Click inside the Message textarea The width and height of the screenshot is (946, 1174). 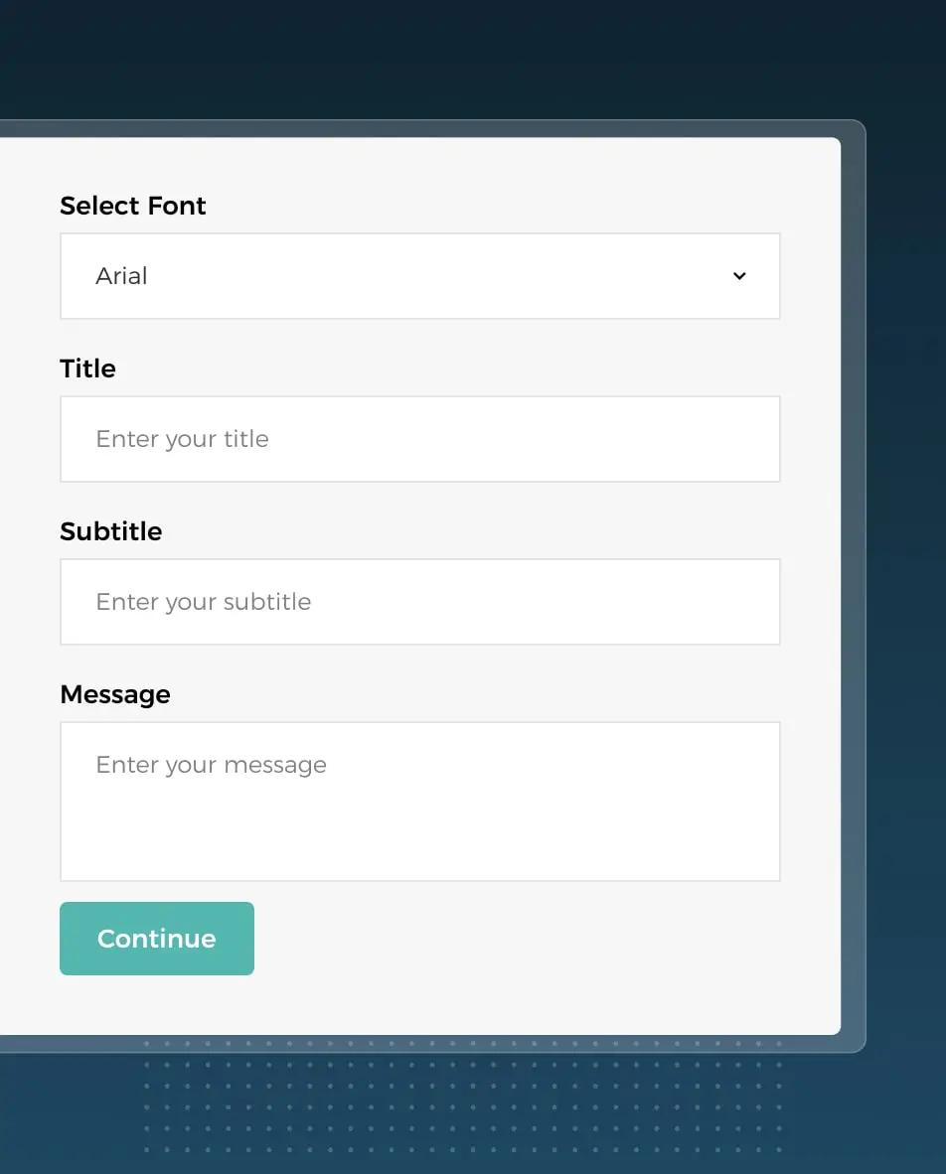point(419,801)
